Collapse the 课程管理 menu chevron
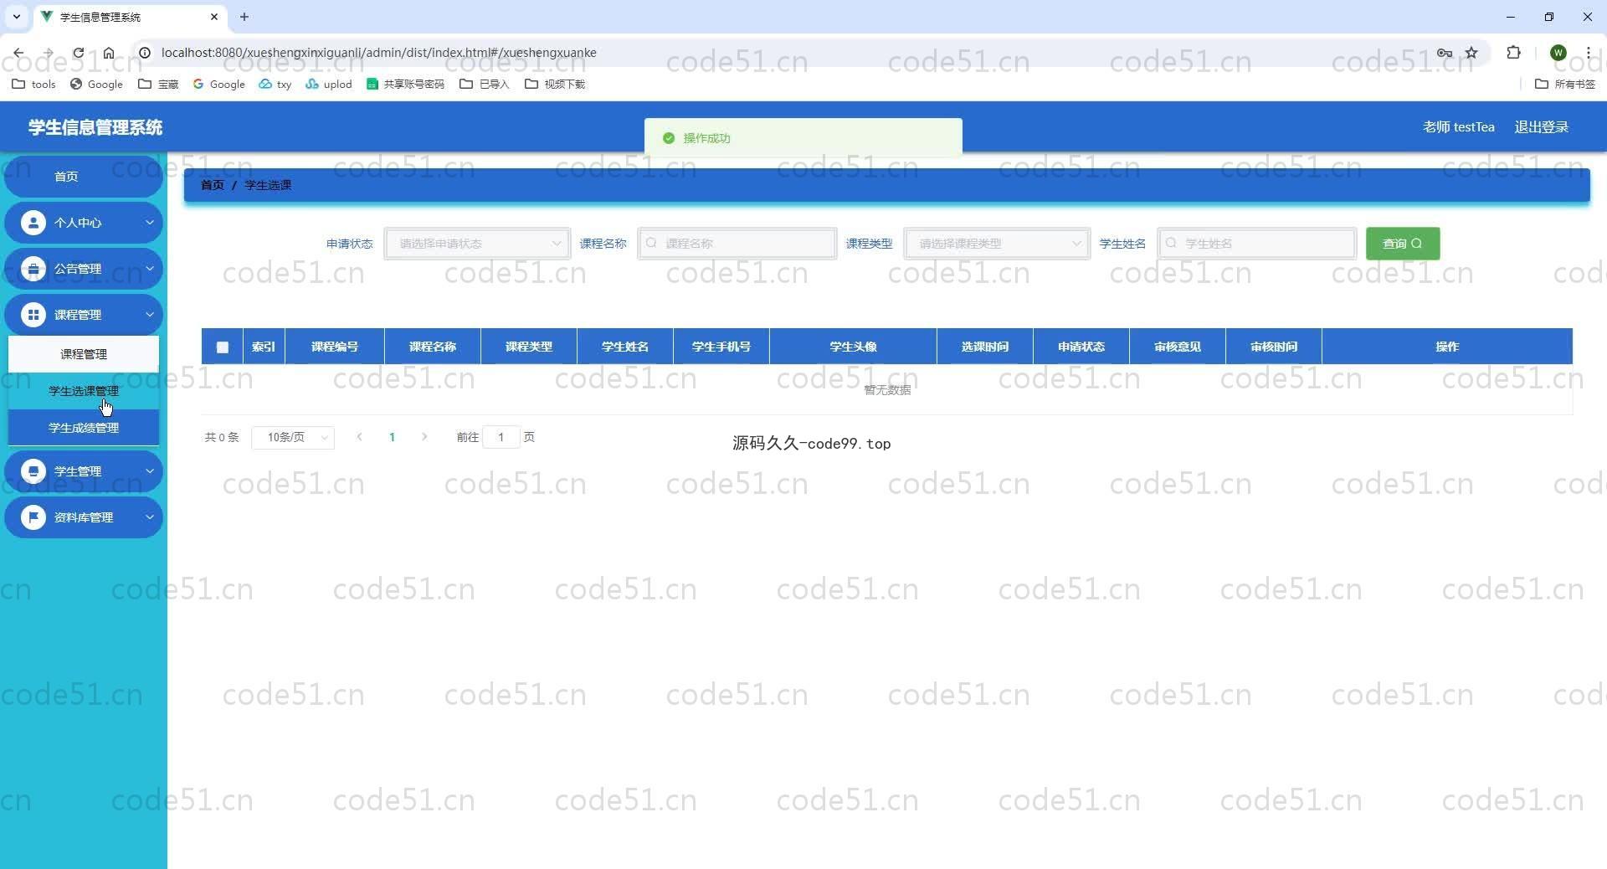 (x=150, y=315)
